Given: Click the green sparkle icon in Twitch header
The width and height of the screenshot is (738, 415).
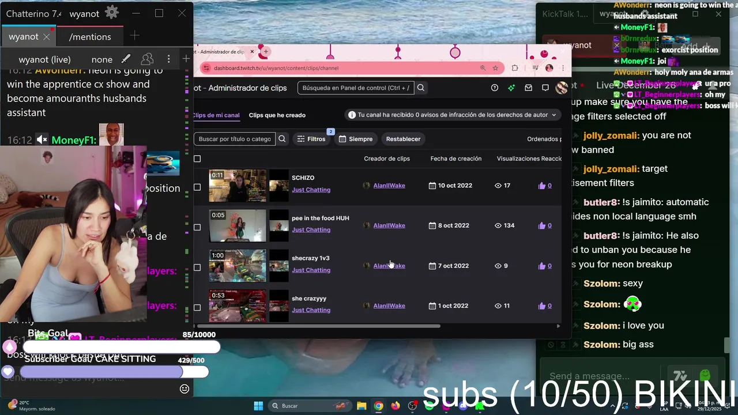Looking at the screenshot, I should click(x=511, y=88).
